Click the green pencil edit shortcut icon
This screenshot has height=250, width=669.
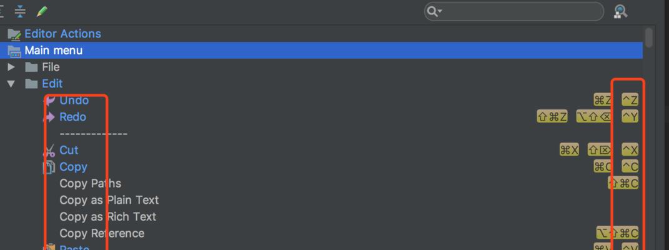42,11
